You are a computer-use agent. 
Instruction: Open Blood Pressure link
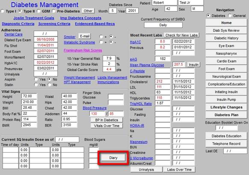(x=95, y=108)
